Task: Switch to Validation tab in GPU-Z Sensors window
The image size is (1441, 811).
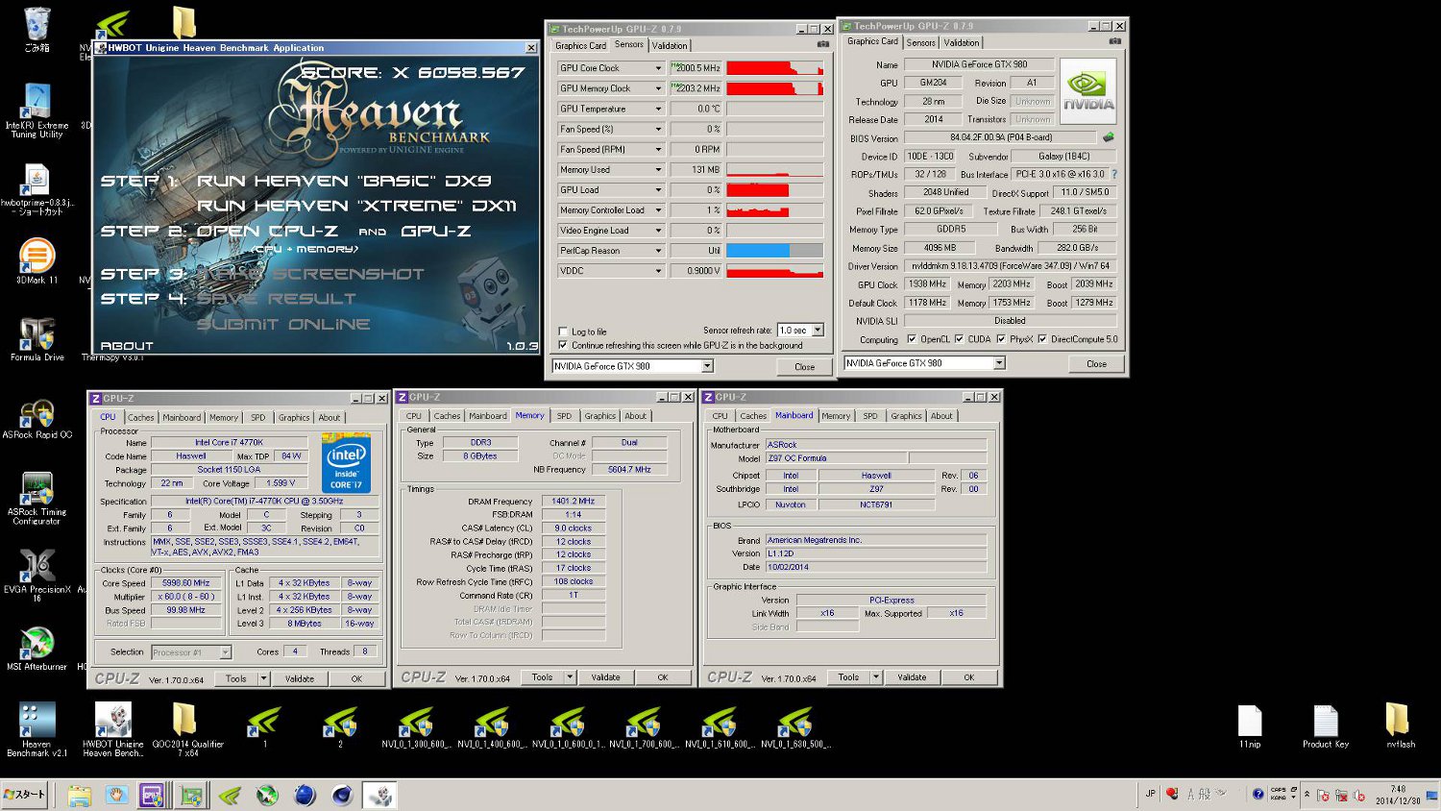Action: point(670,45)
